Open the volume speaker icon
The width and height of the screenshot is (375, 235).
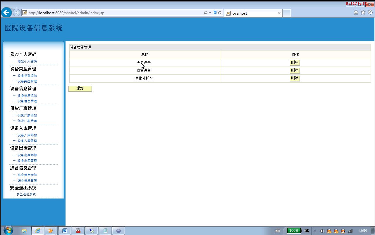(x=322, y=231)
